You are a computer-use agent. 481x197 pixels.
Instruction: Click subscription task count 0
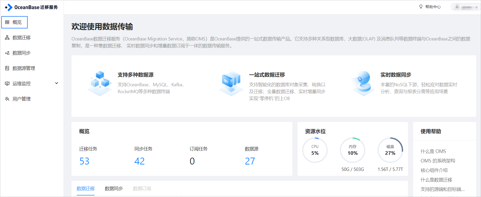[x=192, y=161]
